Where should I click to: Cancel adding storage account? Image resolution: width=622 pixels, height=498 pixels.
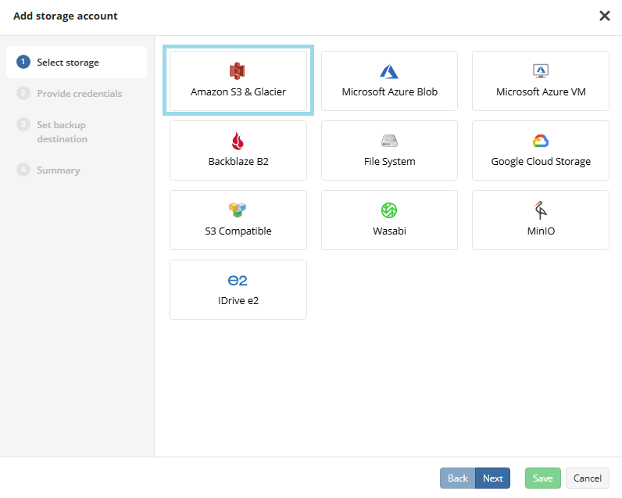tap(588, 478)
